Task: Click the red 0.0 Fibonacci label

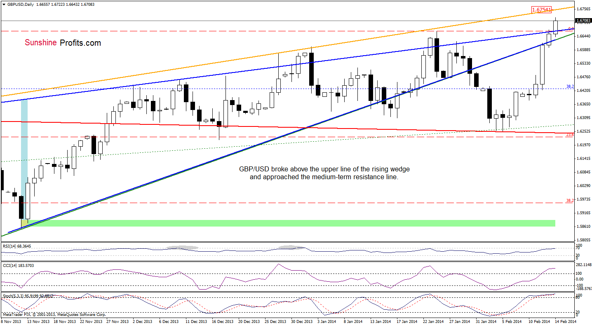Action: [x=571, y=29]
